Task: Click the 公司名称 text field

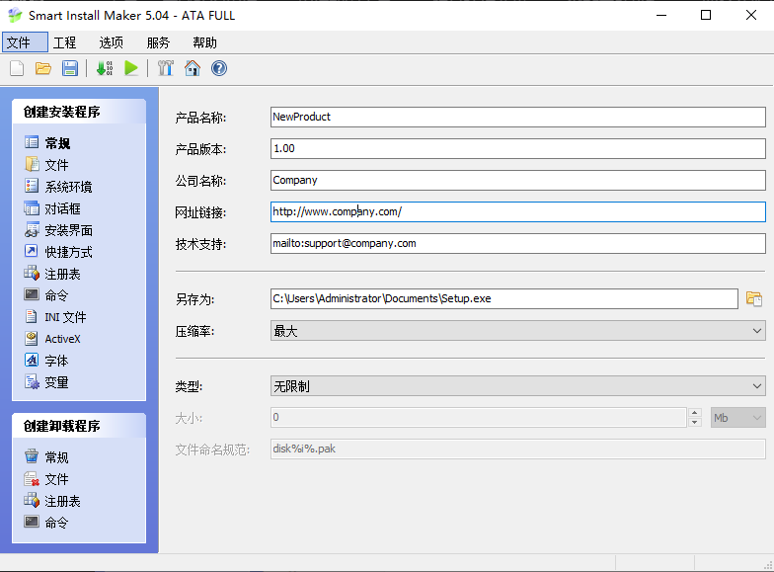Action: pos(517,180)
